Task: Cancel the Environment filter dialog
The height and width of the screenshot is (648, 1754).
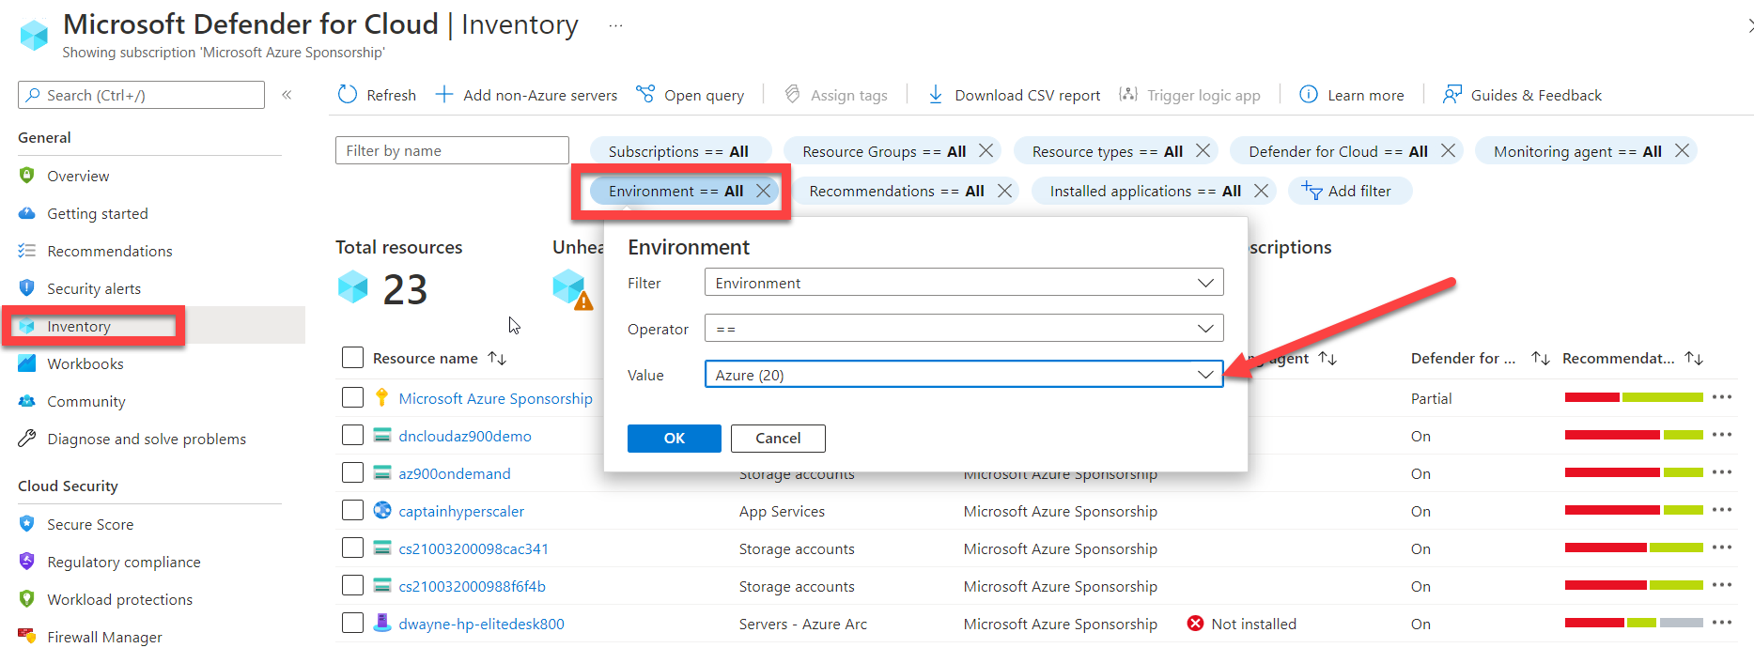Action: pos(778,439)
